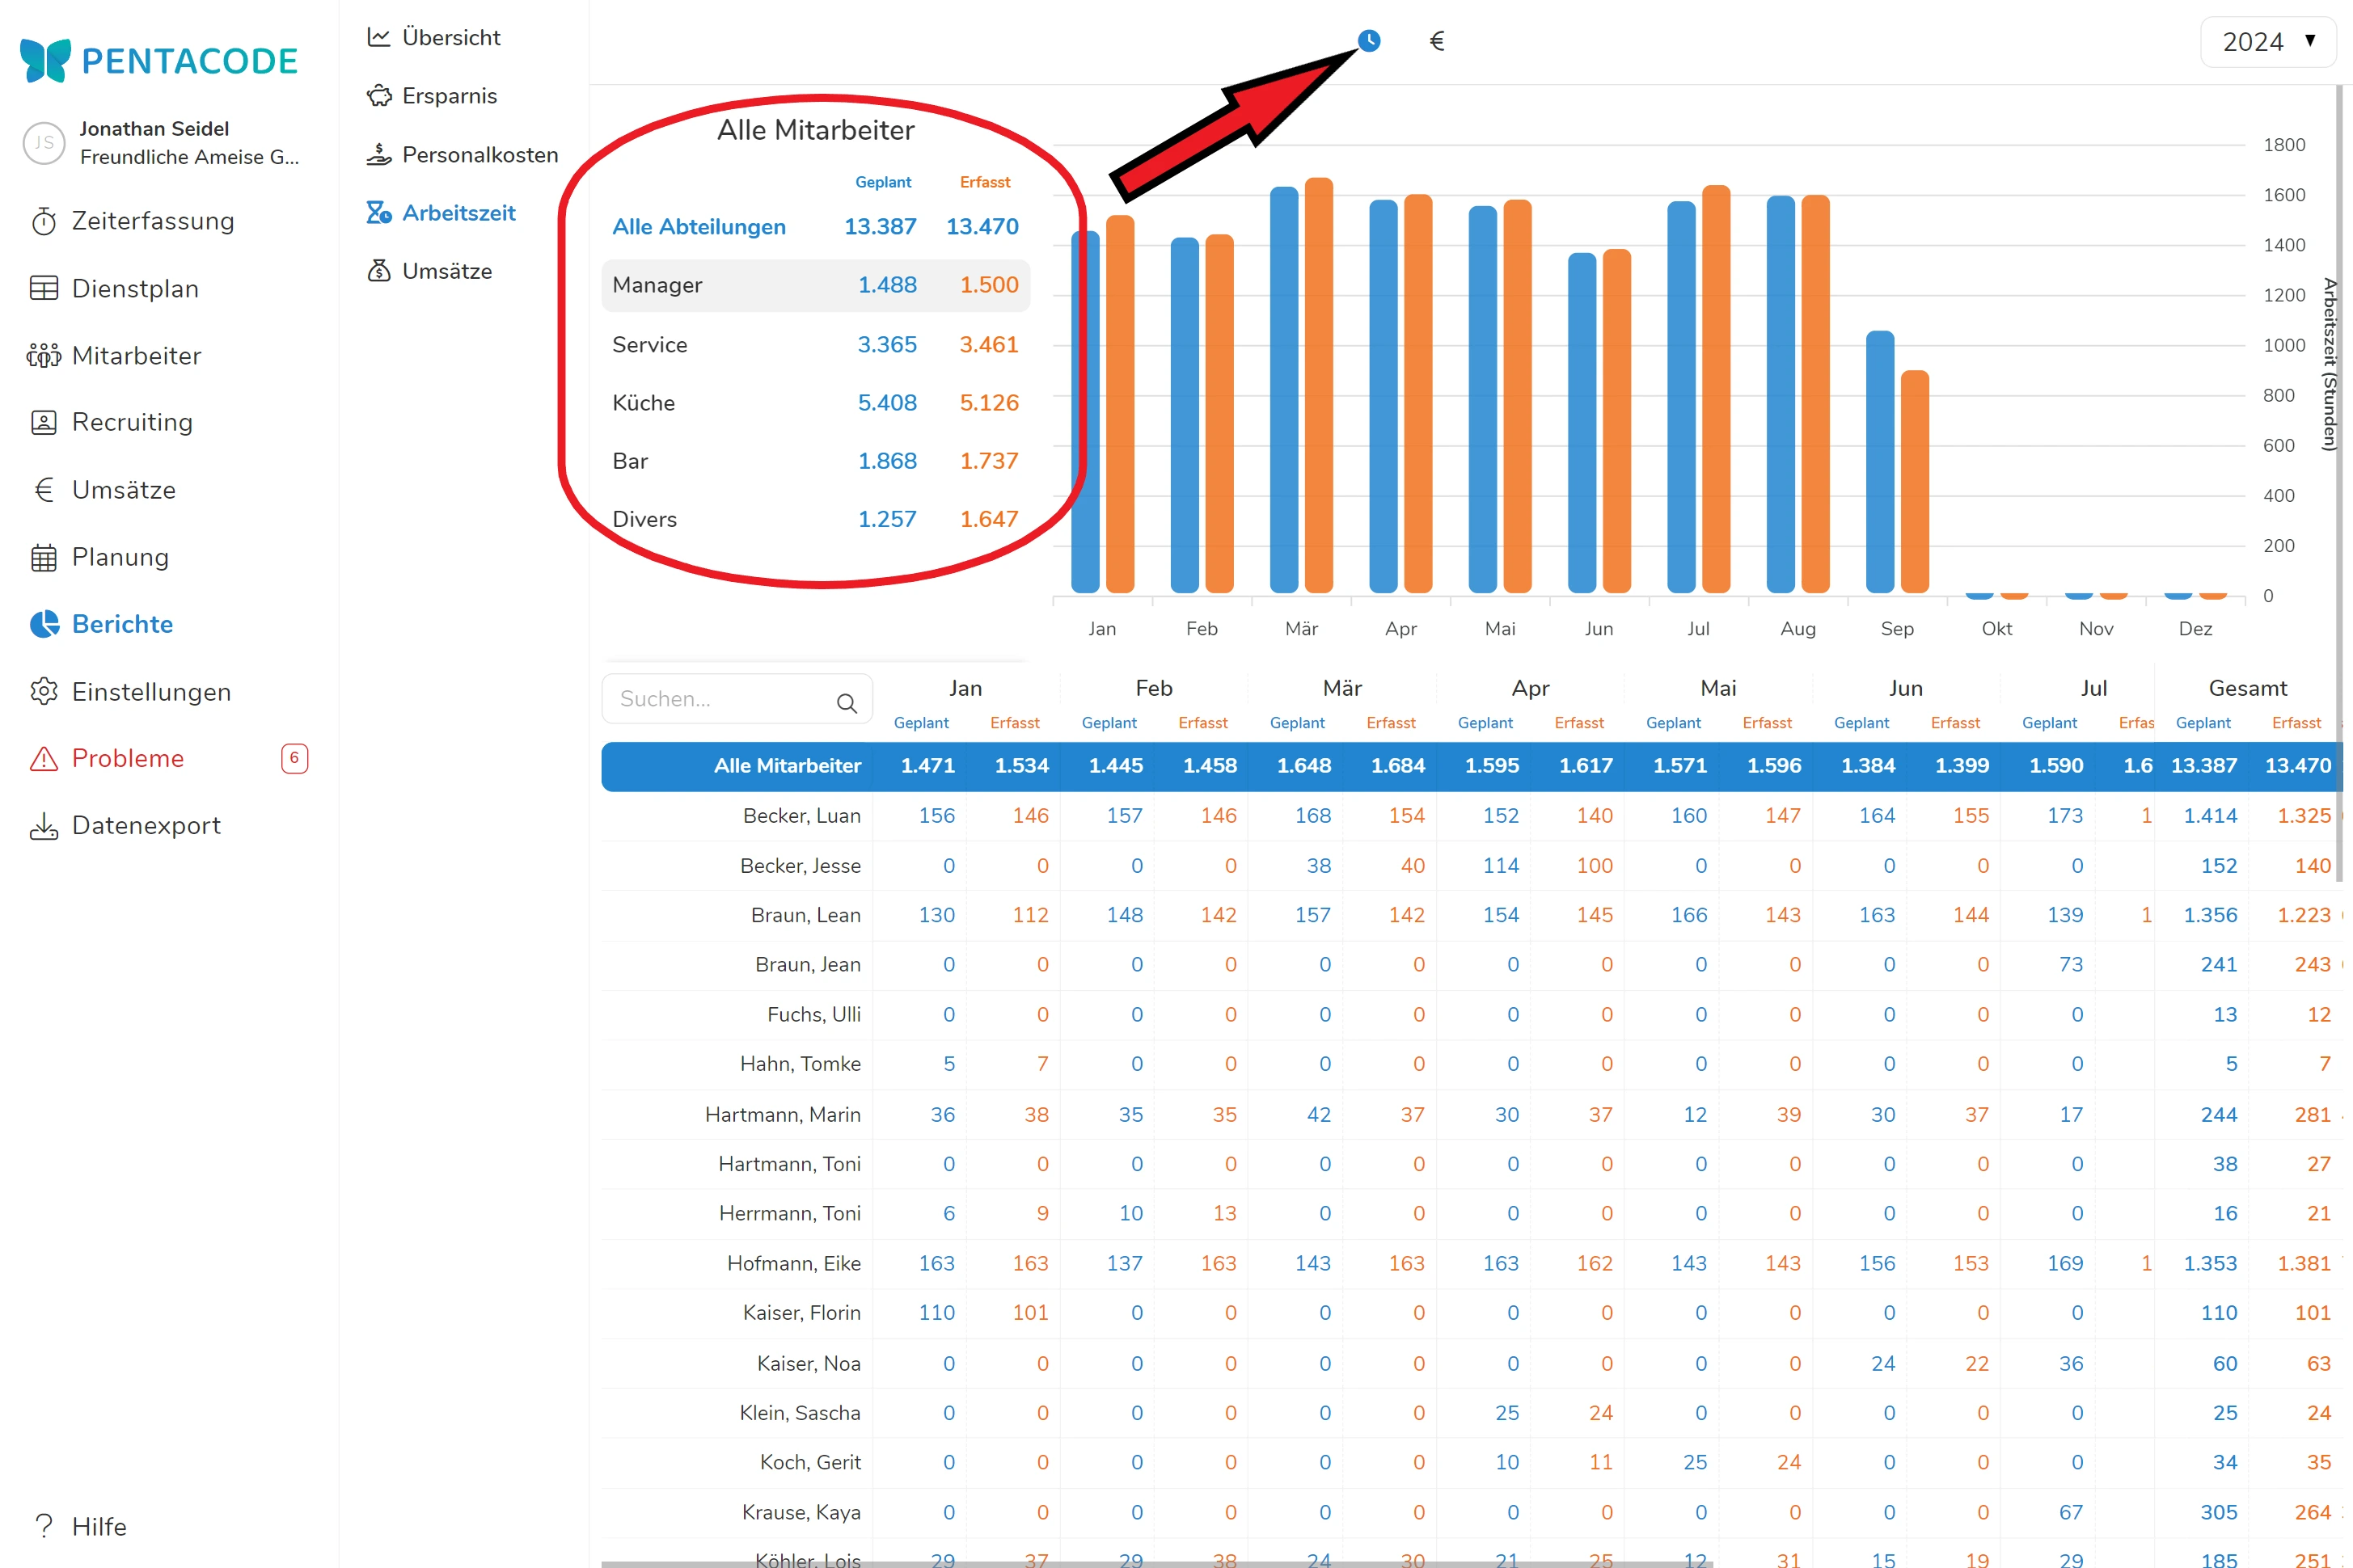The image size is (2353, 1568).
Task: Click the Datenexport download icon
Action: (x=44, y=825)
